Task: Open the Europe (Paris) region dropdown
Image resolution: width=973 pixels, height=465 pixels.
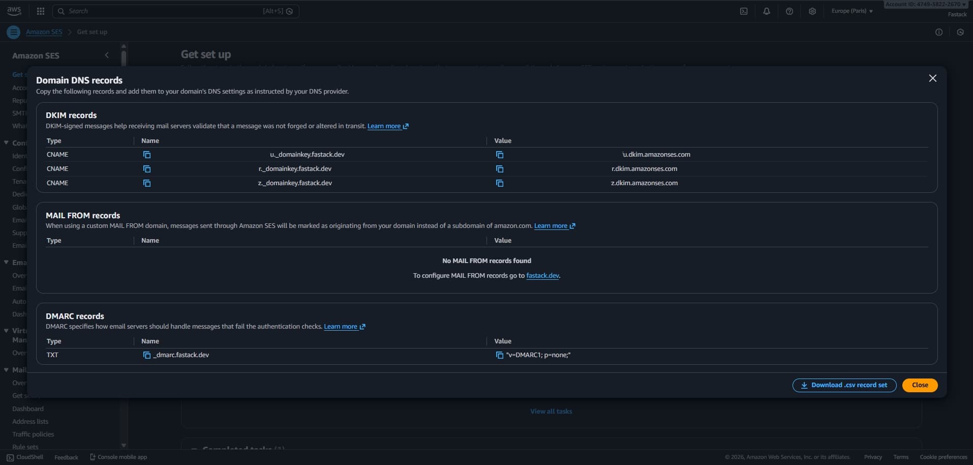Action: click(x=852, y=11)
